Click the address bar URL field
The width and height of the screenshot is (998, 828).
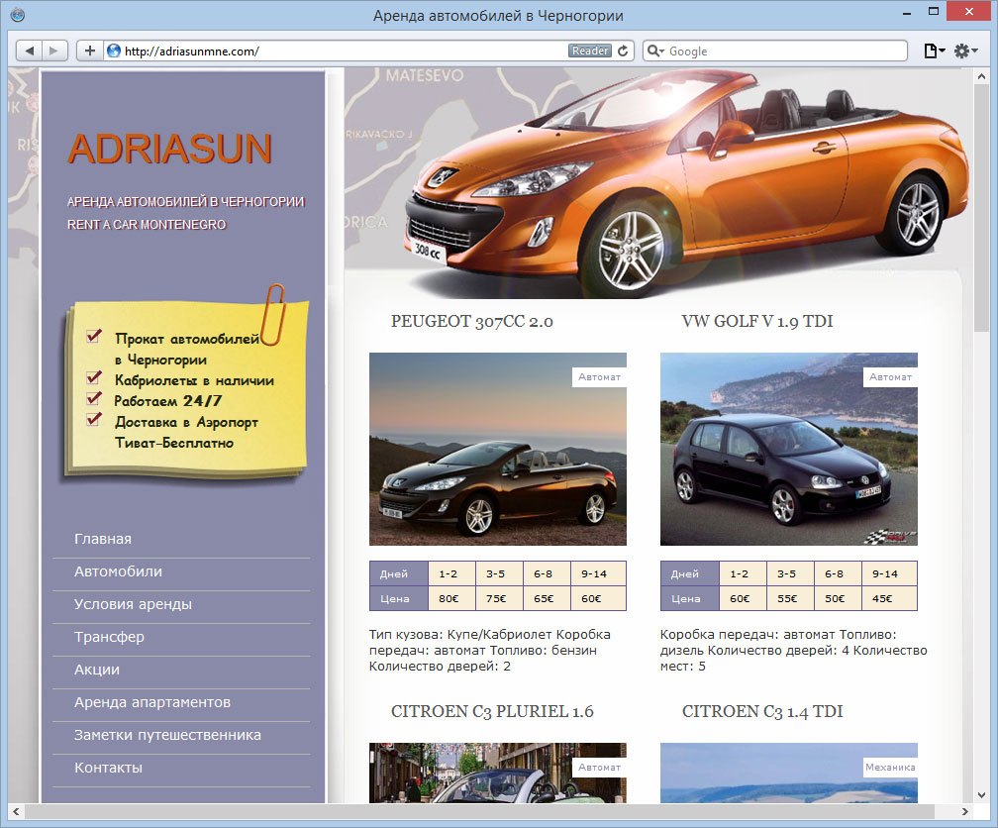pyautogui.click(x=344, y=51)
